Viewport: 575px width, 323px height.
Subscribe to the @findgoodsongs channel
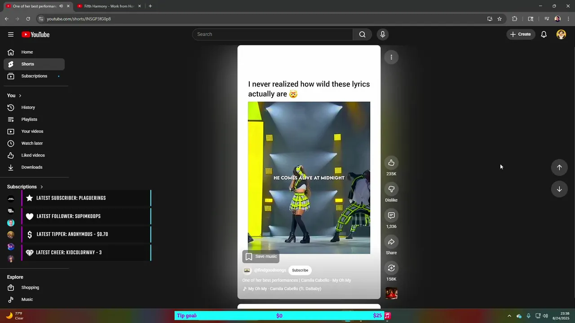pyautogui.click(x=300, y=271)
